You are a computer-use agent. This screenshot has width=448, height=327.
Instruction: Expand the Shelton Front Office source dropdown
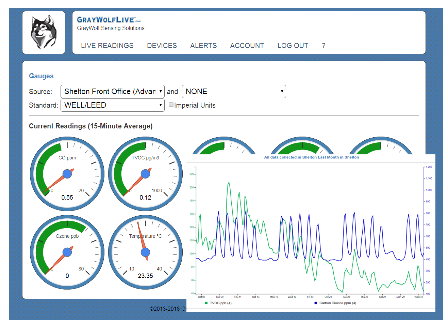[113, 92]
